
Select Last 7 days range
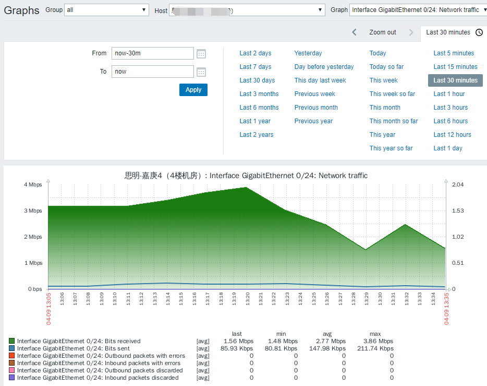pos(255,67)
